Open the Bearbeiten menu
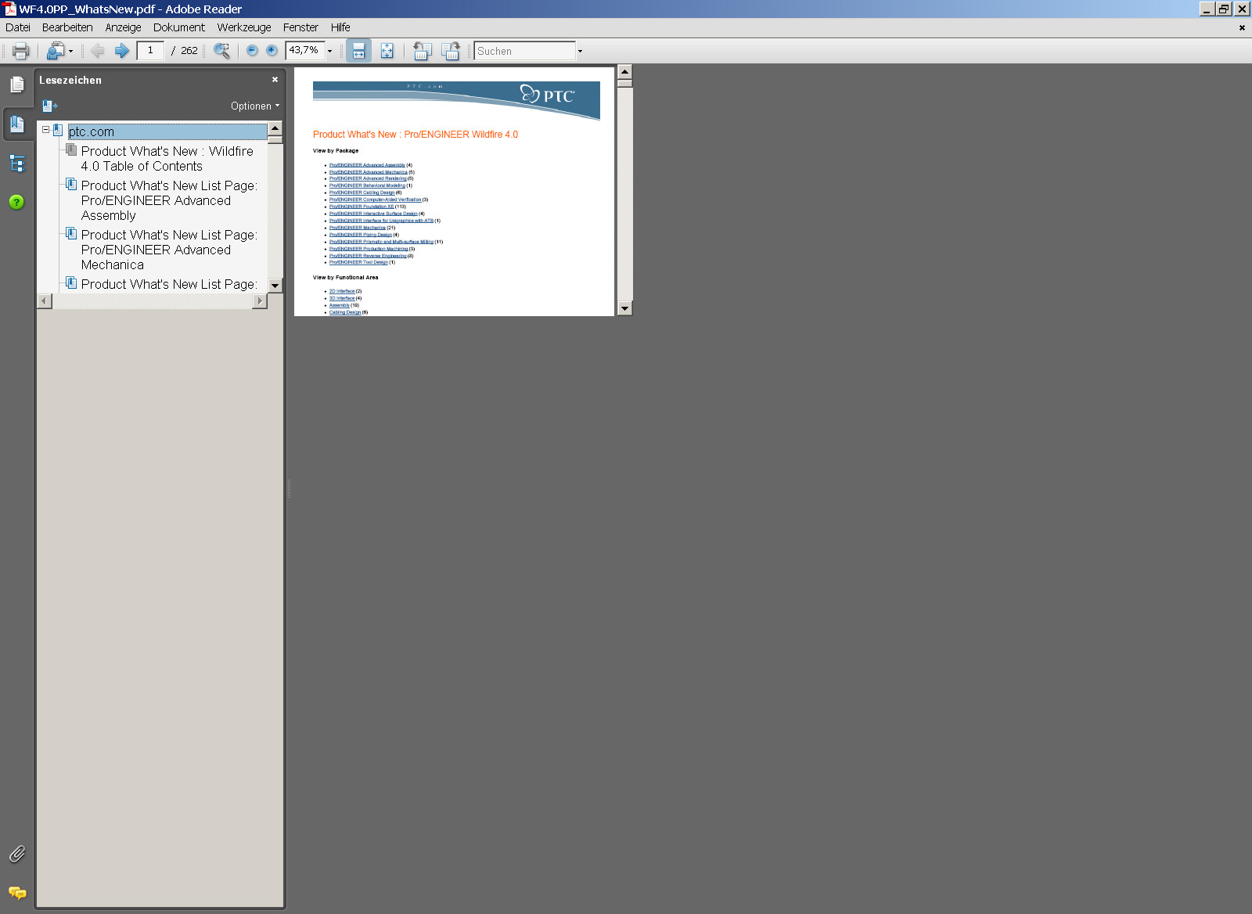 click(67, 27)
